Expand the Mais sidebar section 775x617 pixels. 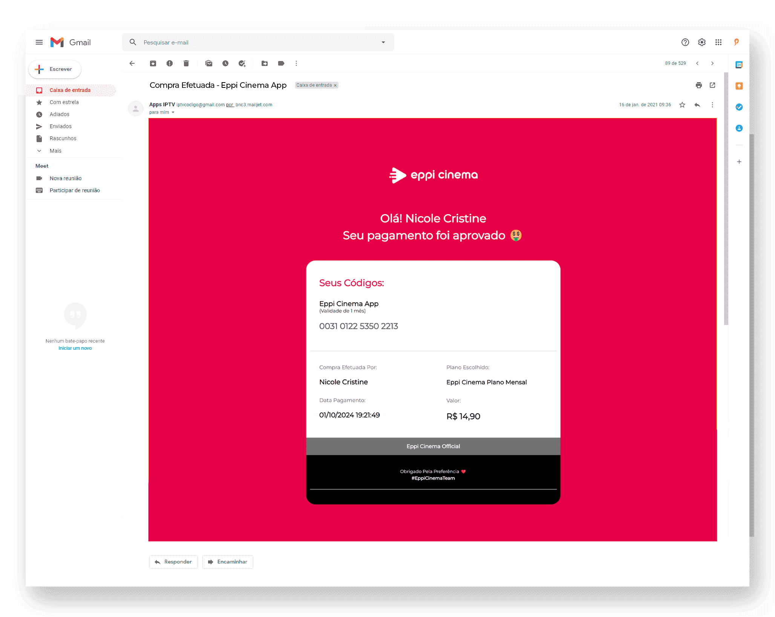(55, 151)
